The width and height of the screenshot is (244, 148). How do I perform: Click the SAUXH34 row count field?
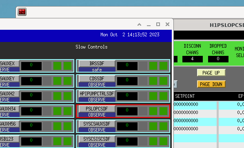pos(31,111)
